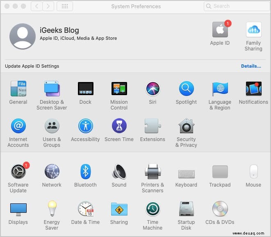Image resolution: width=271 pixels, height=237 pixels.
Task: Click the window close button
Action: point(7,6)
